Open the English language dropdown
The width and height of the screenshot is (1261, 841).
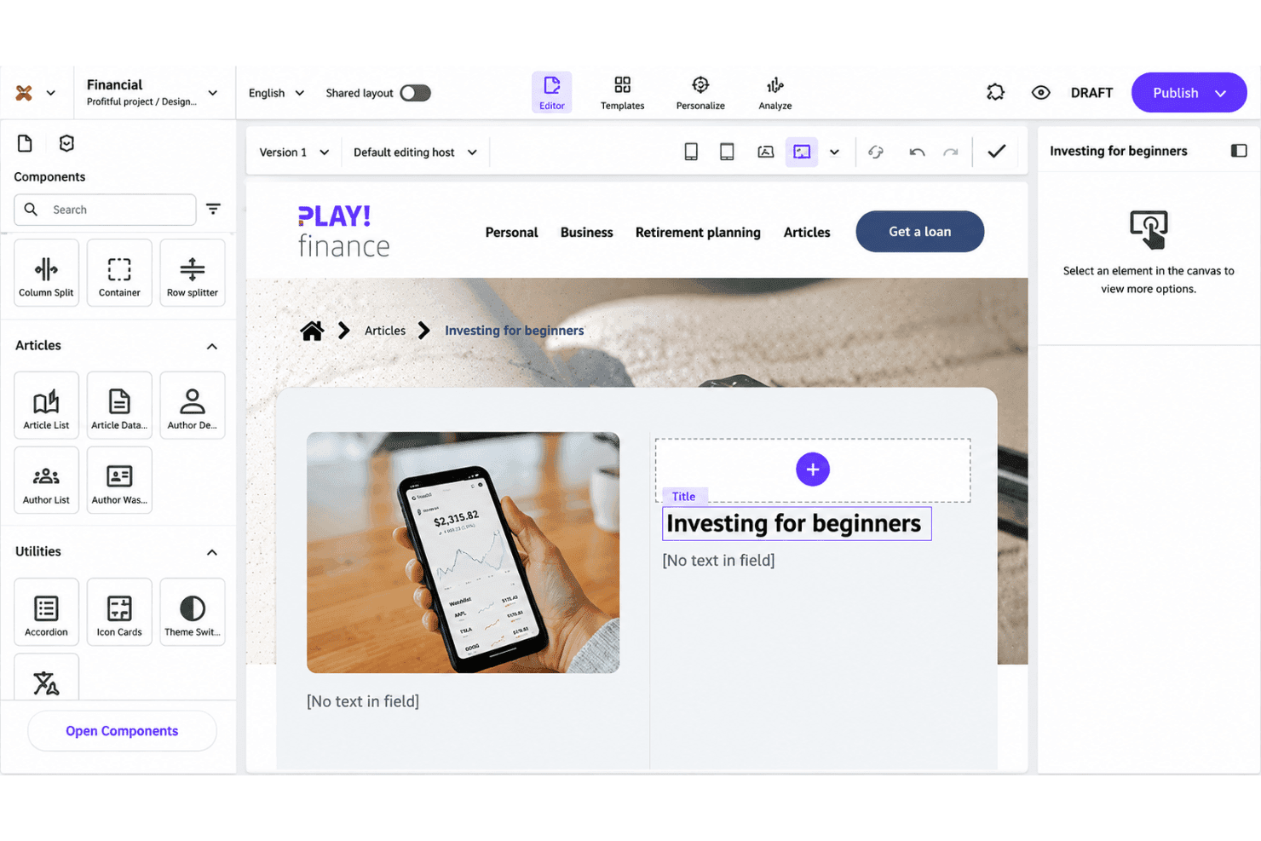pyautogui.click(x=276, y=93)
